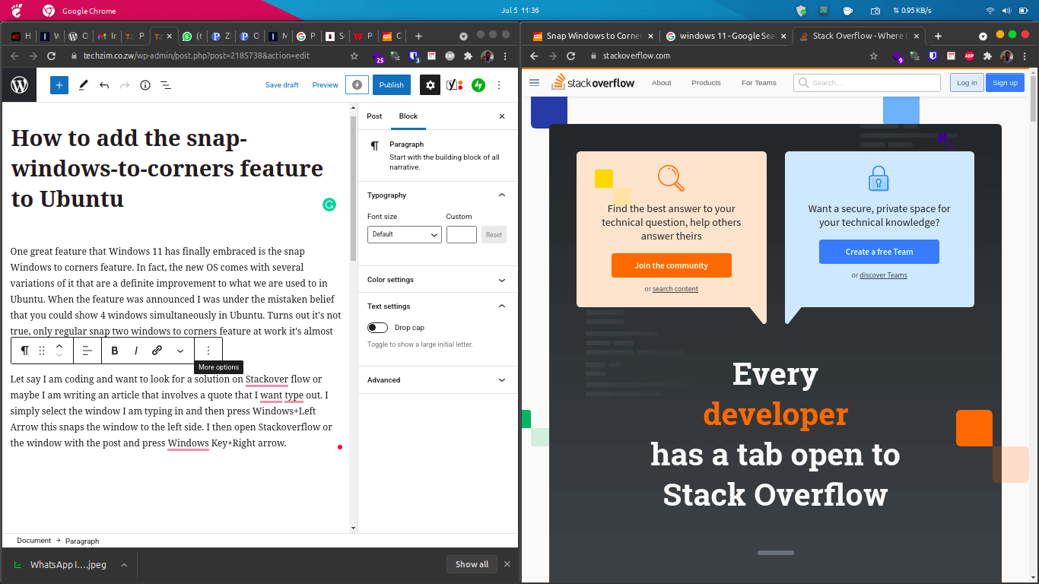This screenshot has height=584, width=1039.
Task: Apply bold formatting in the block toolbar
Action: pyautogui.click(x=114, y=351)
